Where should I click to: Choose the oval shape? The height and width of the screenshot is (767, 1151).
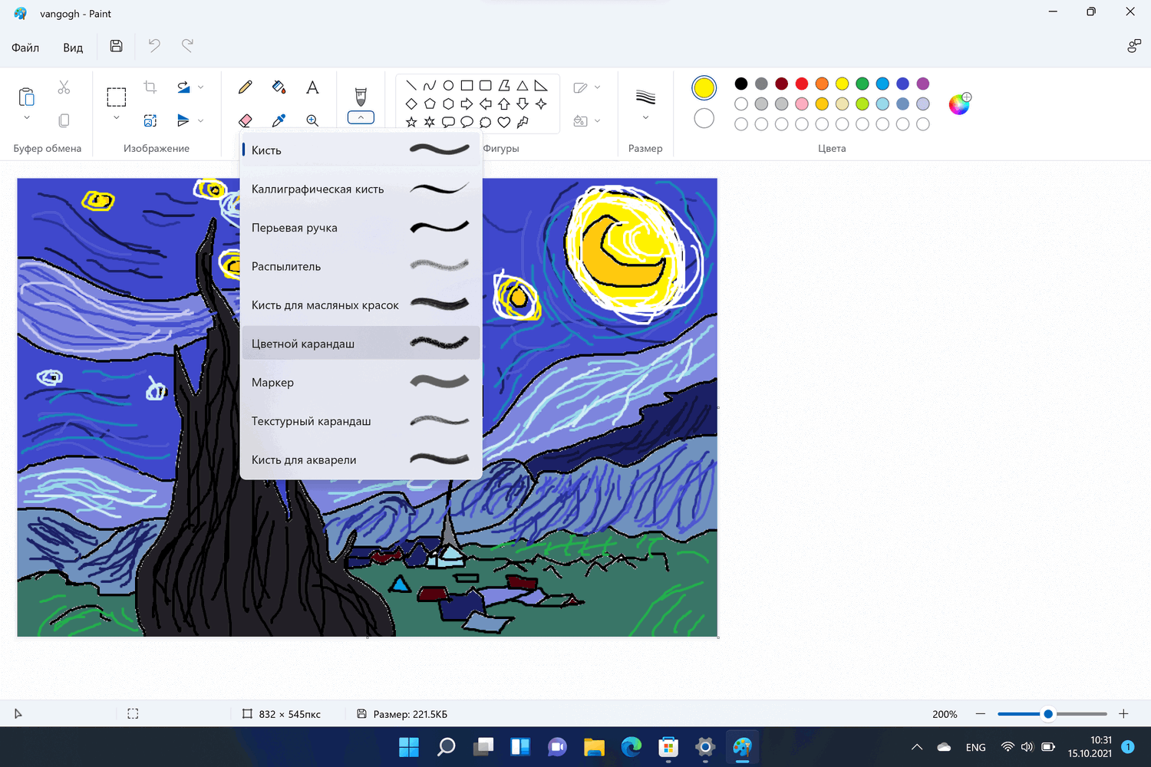coord(448,85)
